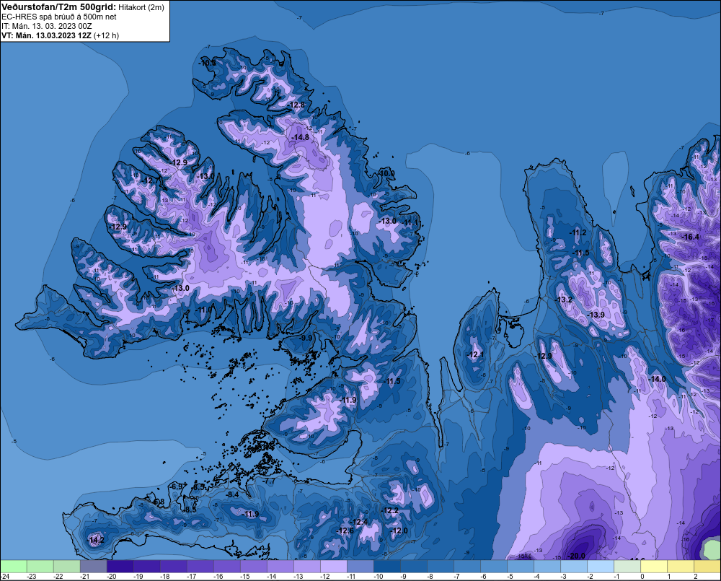Click the -12.8 temperature label
721x581 pixels.
click(296, 105)
